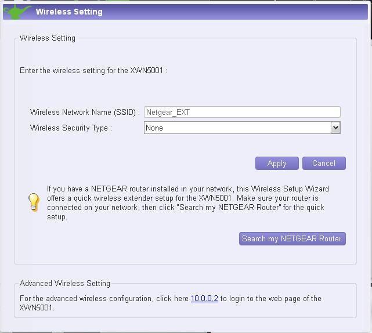
Task: Click 'Enter the wireless setting for the XWN5001' text
Action: [93, 70]
